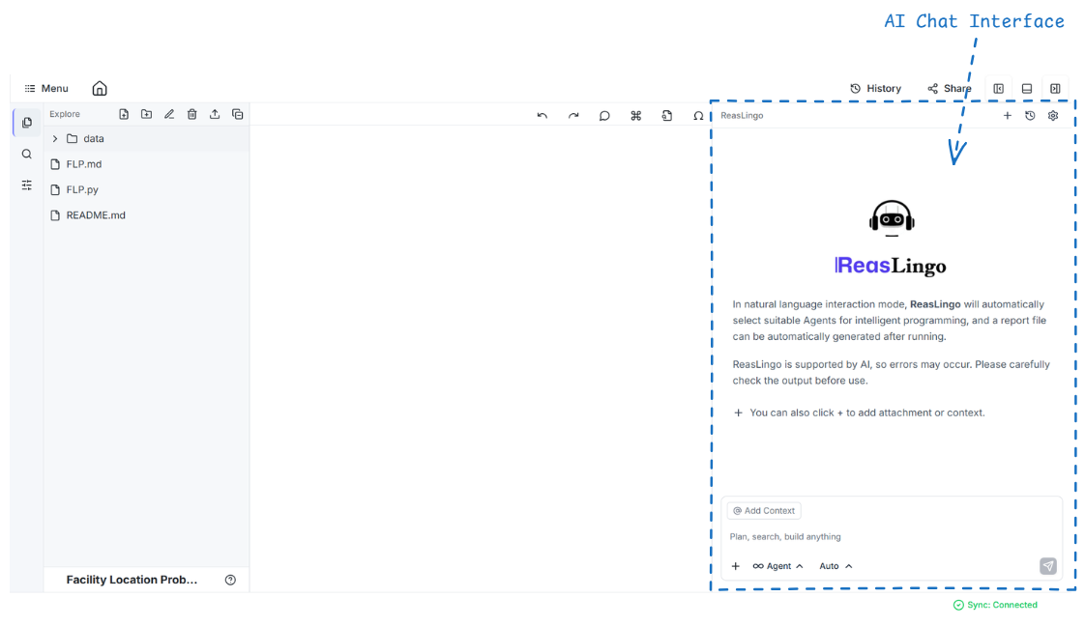Click the Explore panel label
The height and width of the screenshot is (626, 1085).
(x=65, y=114)
